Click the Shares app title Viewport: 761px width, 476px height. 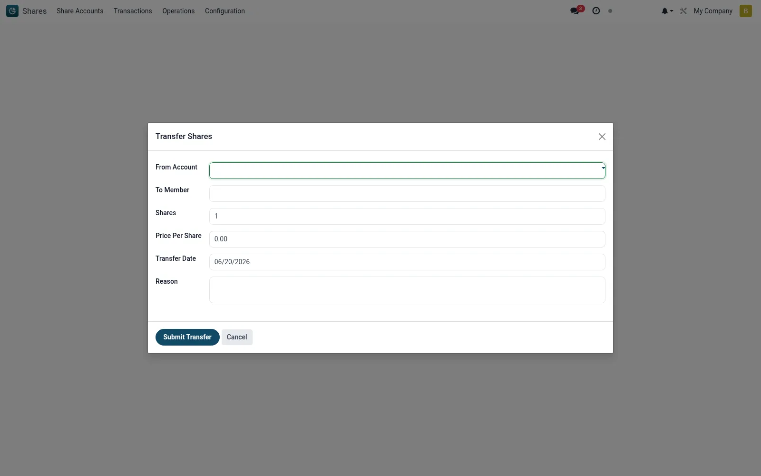(x=34, y=11)
